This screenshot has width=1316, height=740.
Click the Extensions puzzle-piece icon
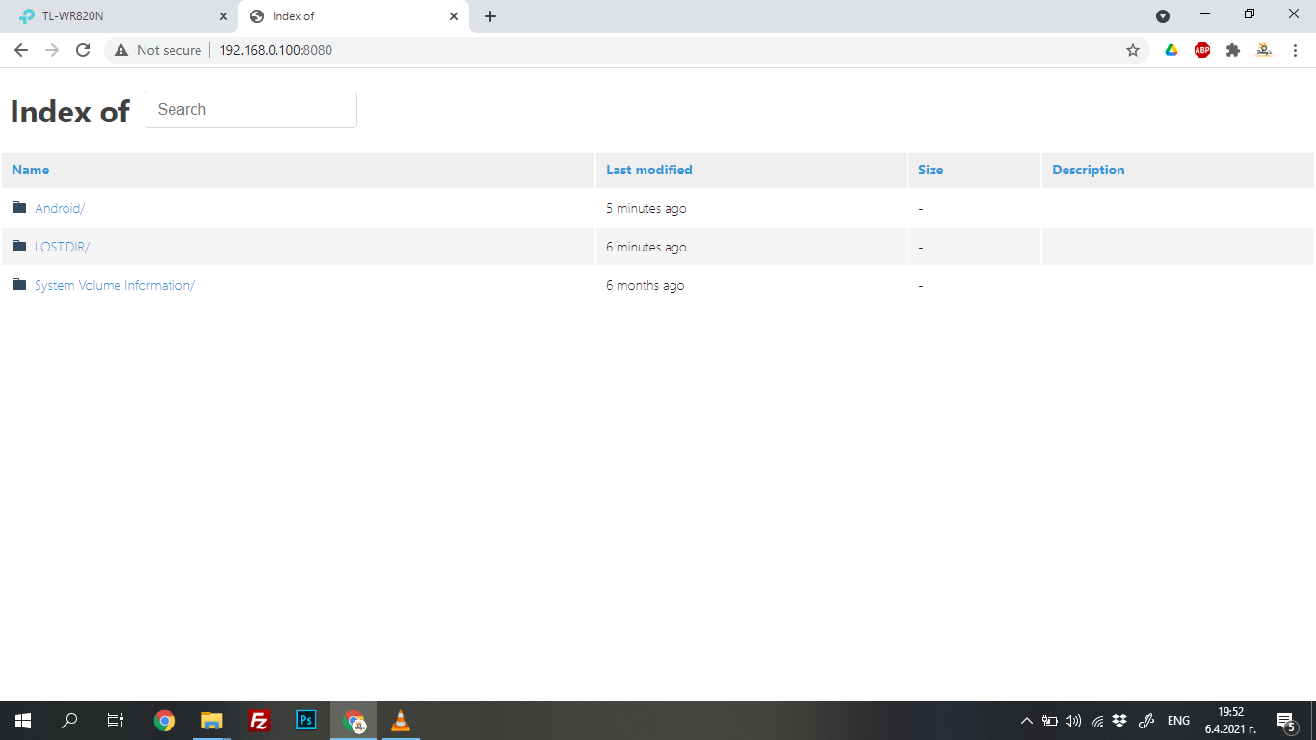click(x=1232, y=50)
